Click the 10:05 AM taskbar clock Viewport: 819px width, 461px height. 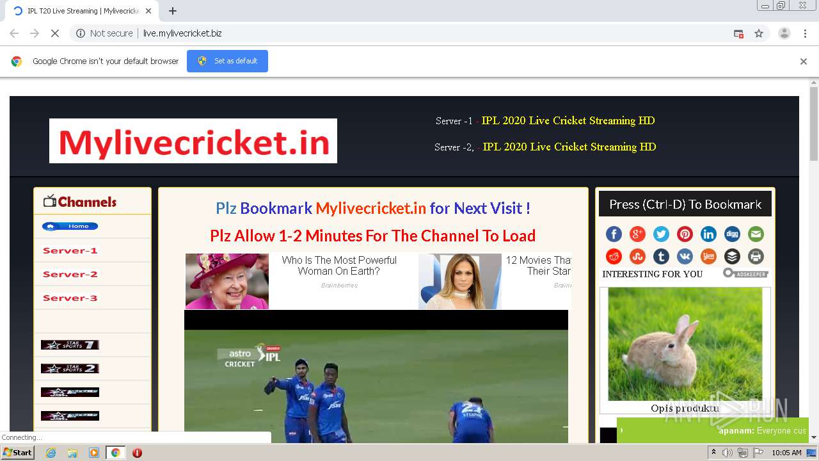786,453
